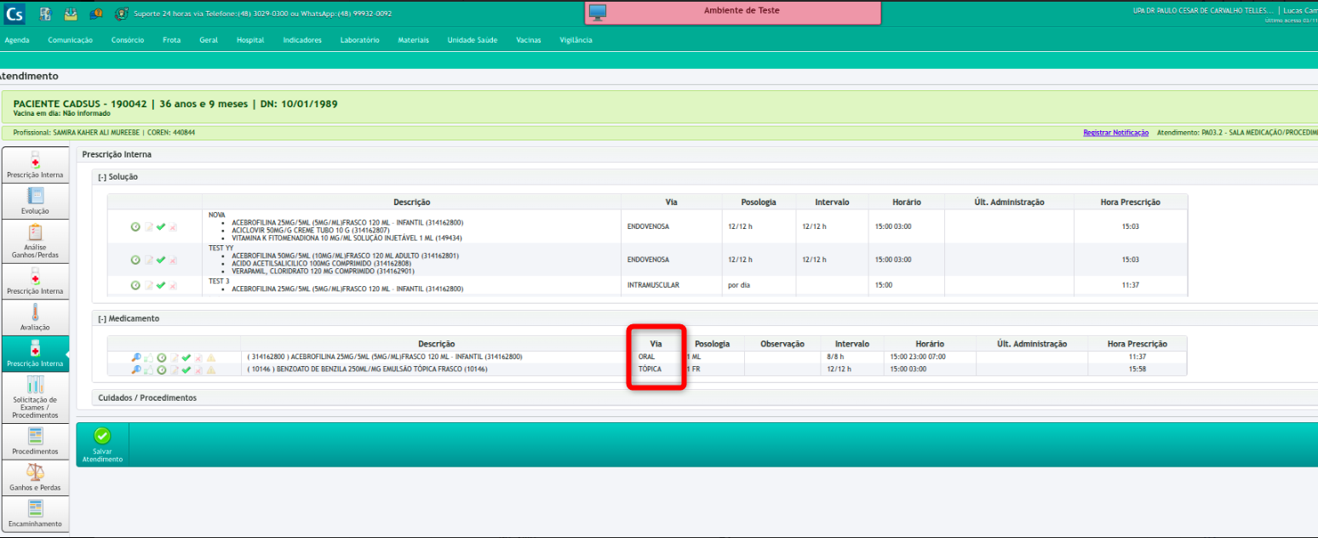The image size is (1318, 538).
Task: Click Salvar Atendimento button
Action: click(x=102, y=444)
